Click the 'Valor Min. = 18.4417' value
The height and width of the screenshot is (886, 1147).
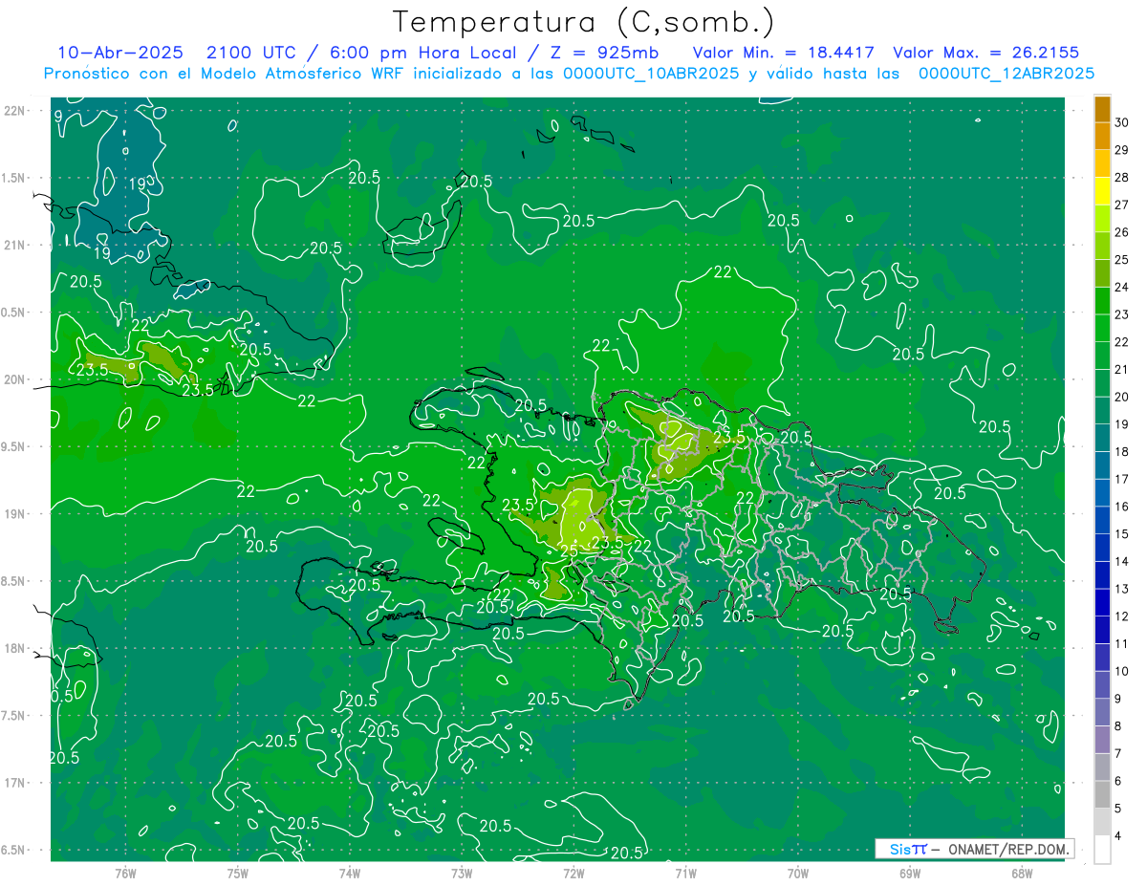[783, 53]
